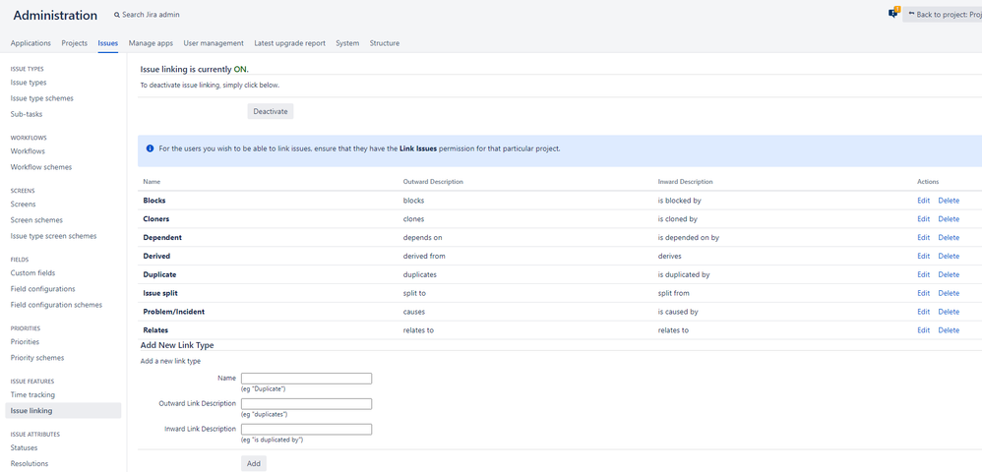Image resolution: width=982 pixels, height=472 pixels.
Task: Open the System tab
Action: (x=347, y=43)
